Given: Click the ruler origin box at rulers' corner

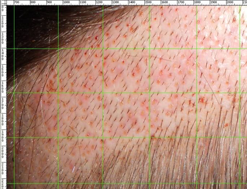Looking at the screenshot, I should [3, 3].
